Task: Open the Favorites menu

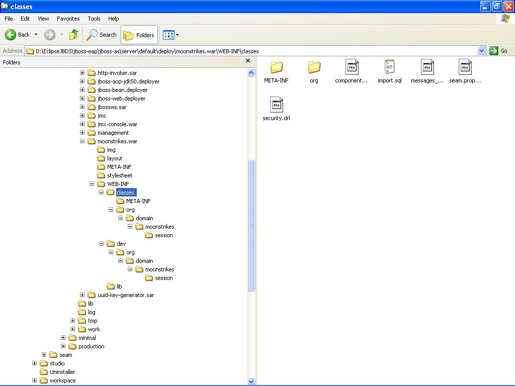Action: [68, 19]
